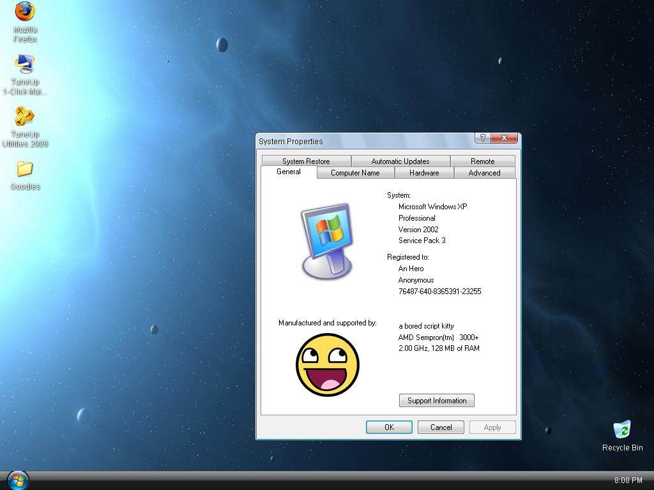
Task: Click the 'Manufactured and supported by:' label
Action: coord(328,323)
